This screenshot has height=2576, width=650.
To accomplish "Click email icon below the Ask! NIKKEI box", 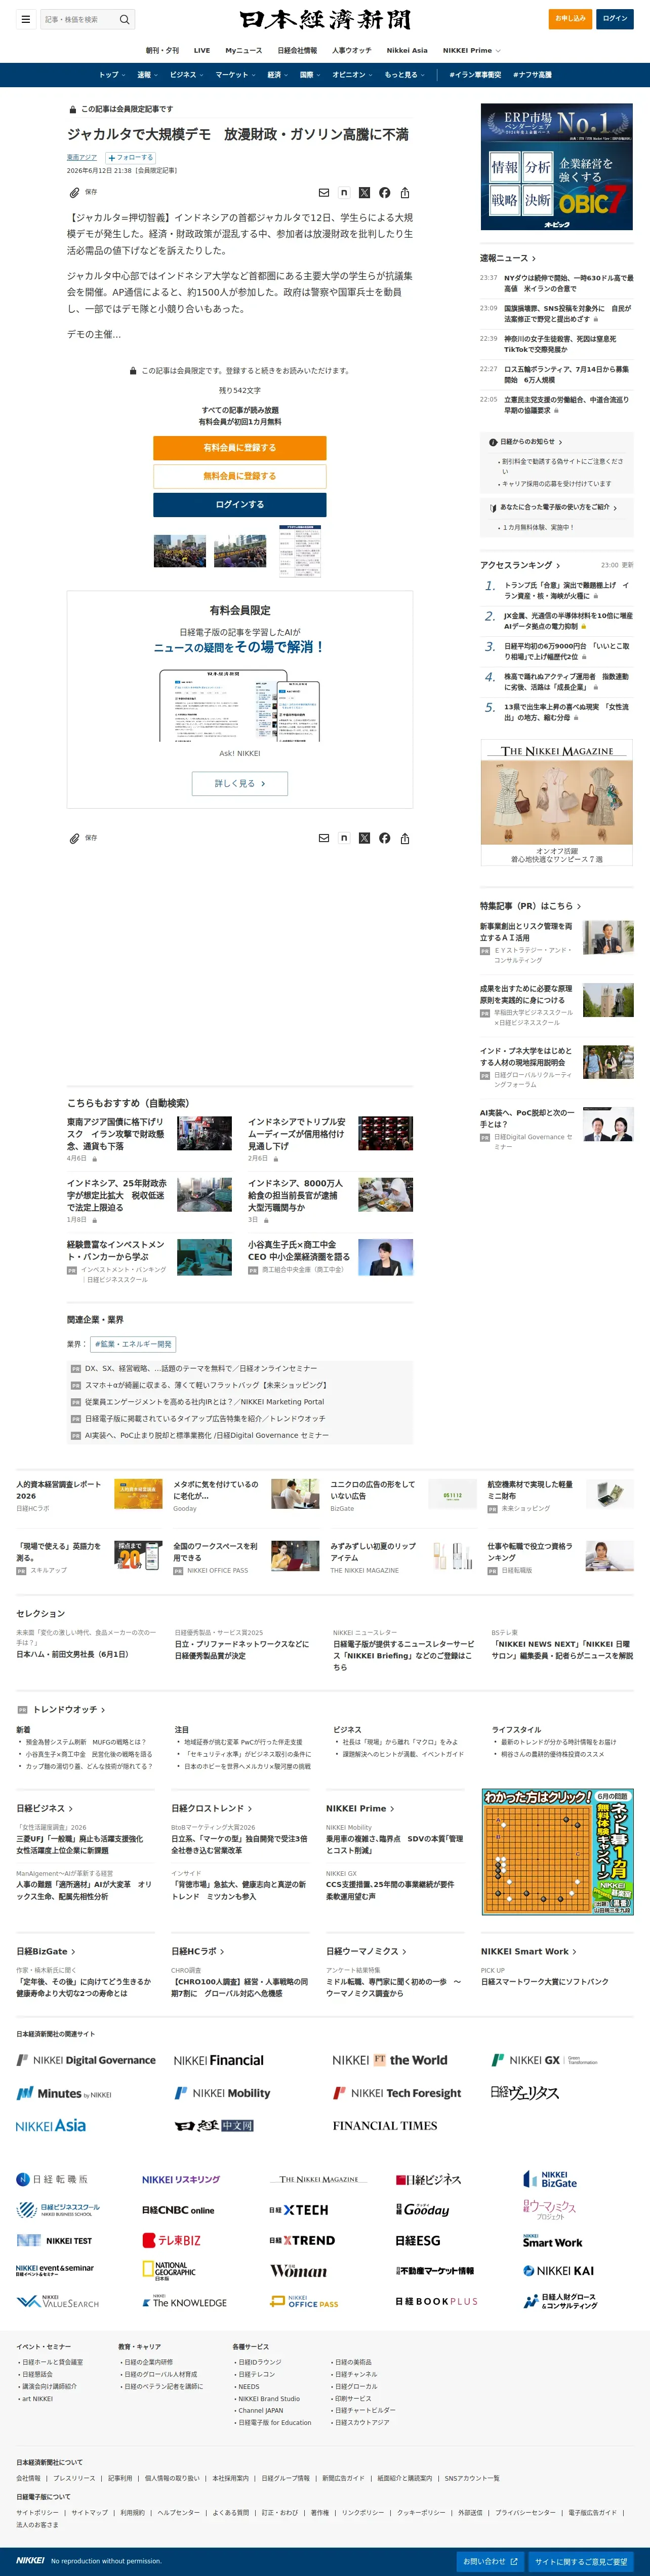I will click(323, 838).
